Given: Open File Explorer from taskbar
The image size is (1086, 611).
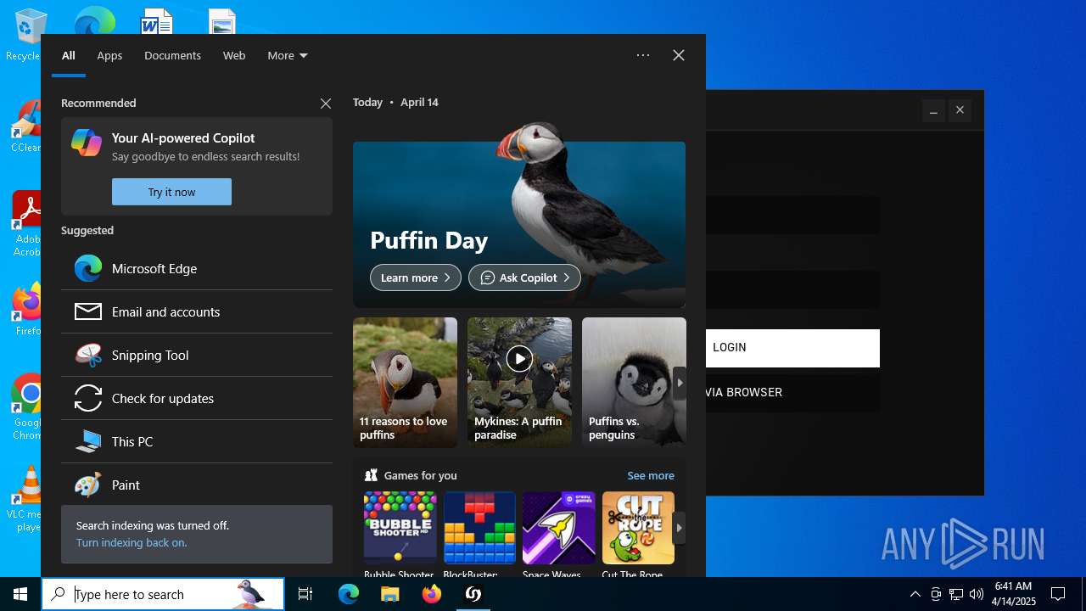Looking at the screenshot, I should [390, 594].
